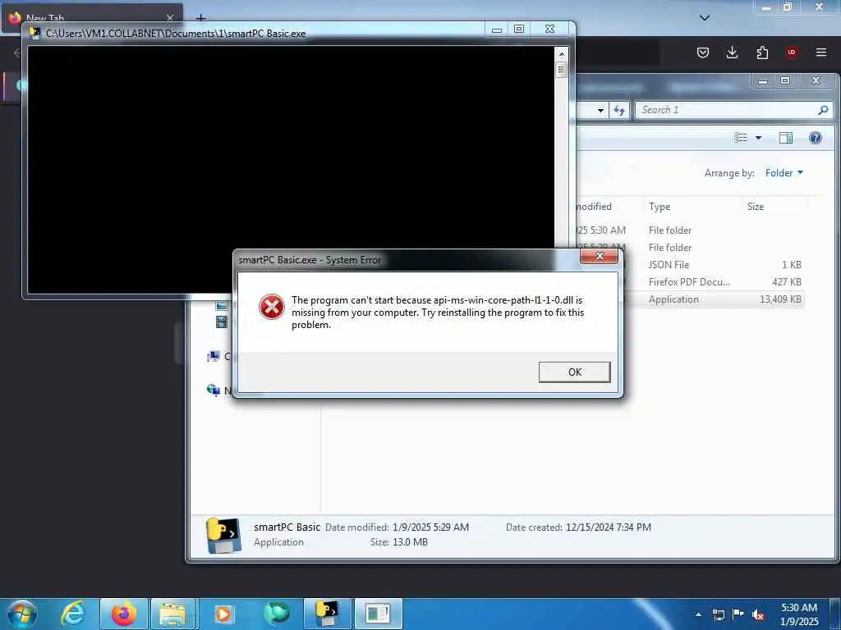Open Windows Media Player from taskbar
This screenshot has height=630, width=841.
coord(223,614)
